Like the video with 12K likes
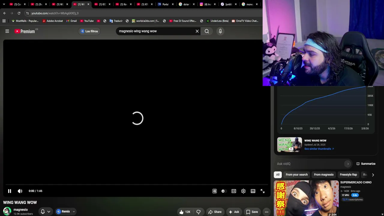 click(x=185, y=212)
